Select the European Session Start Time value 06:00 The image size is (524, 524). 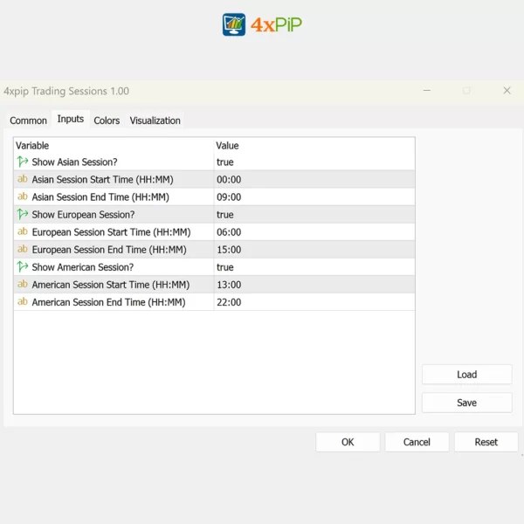click(x=229, y=232)
